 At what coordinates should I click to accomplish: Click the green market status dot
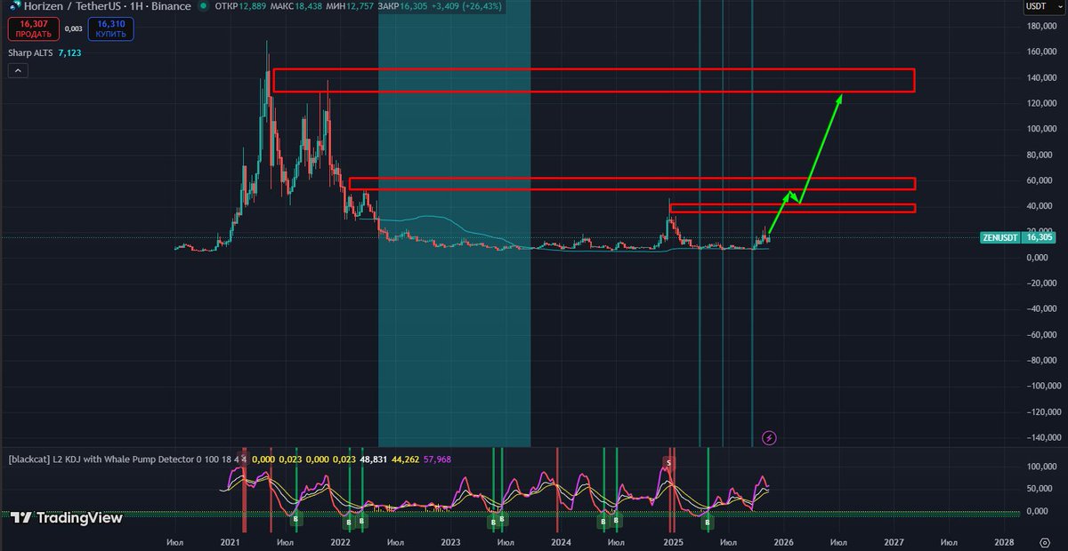[206, 6]
